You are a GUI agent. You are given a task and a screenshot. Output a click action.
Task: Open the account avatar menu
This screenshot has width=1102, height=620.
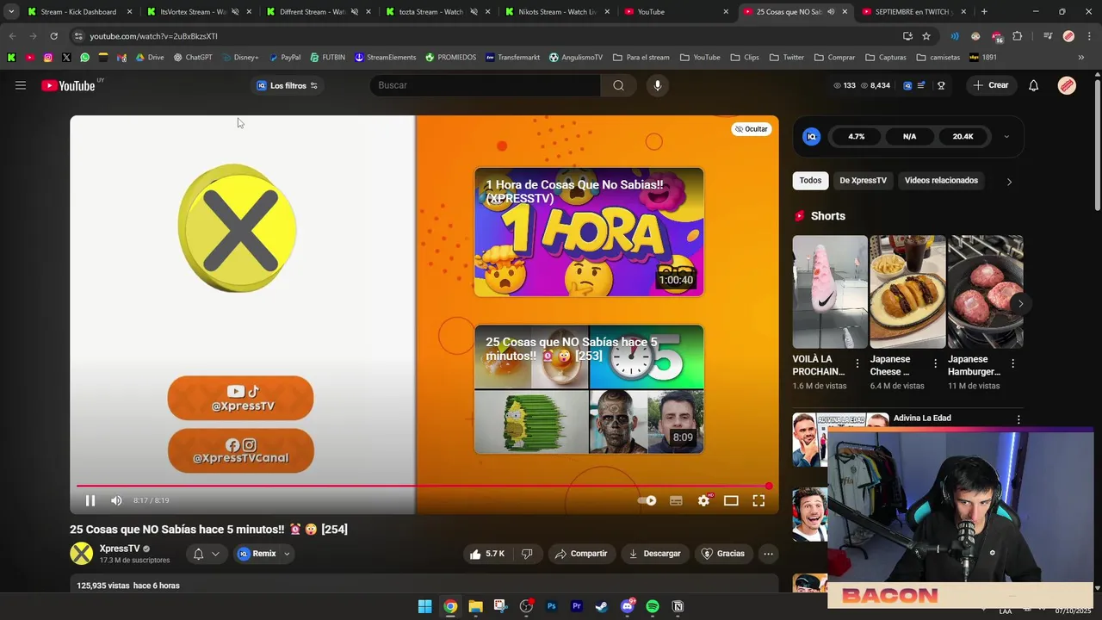pos(1067,85)
